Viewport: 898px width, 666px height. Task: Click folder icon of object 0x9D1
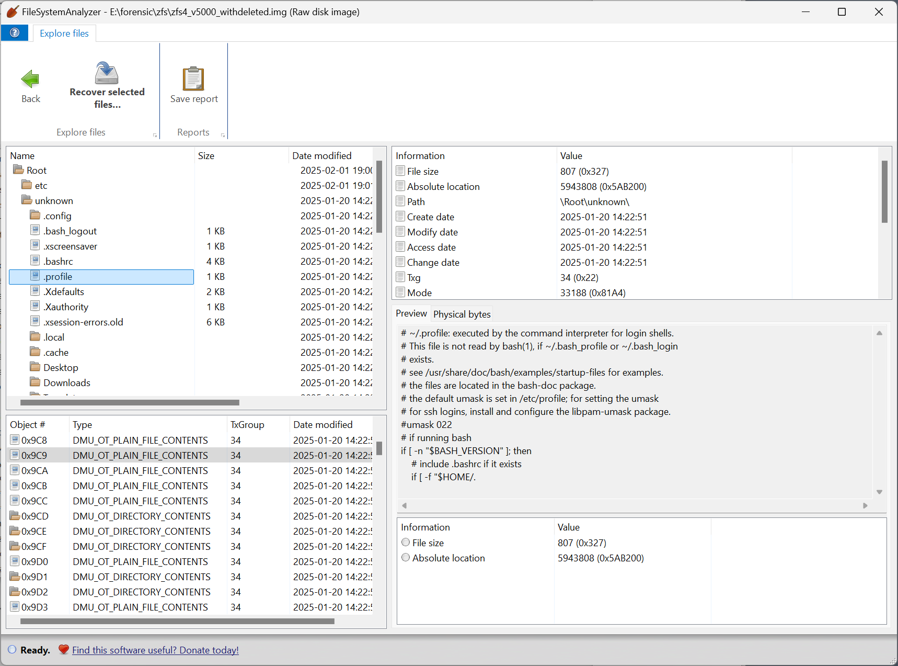click(x=15, y=577)
